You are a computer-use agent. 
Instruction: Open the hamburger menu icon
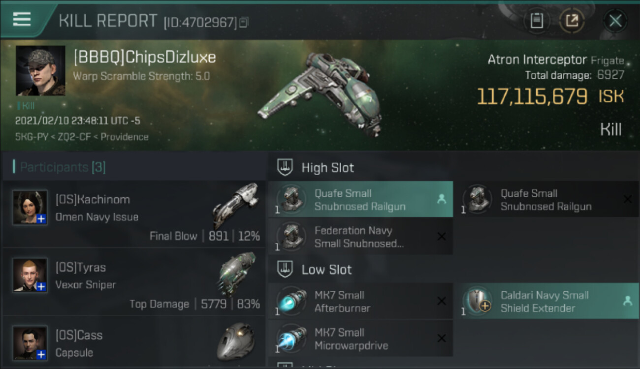click(x=22, y=19)
